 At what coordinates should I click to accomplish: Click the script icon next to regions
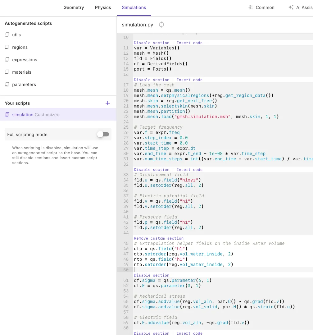(x=7, y=47)
